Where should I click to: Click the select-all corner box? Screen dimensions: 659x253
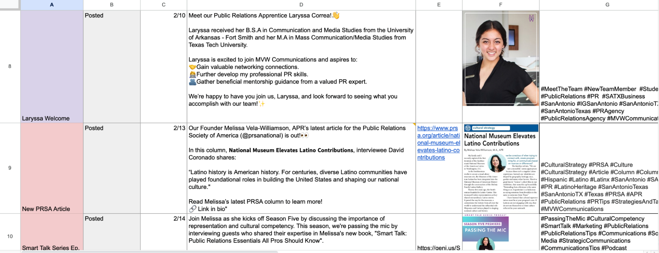[9, 5]
